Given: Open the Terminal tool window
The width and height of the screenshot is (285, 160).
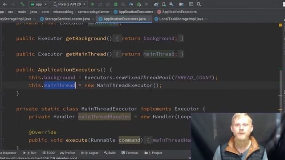Looking at the screenshot, I should coord(130,153).
